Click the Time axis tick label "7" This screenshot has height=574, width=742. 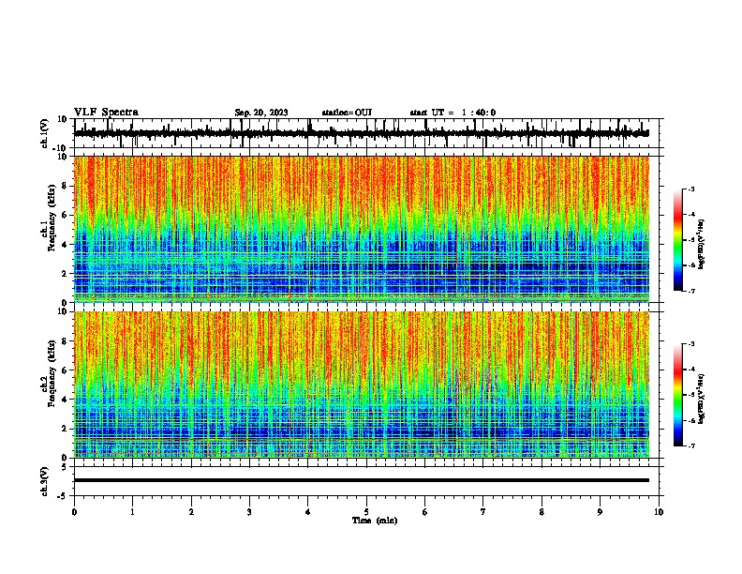(483, 512)
